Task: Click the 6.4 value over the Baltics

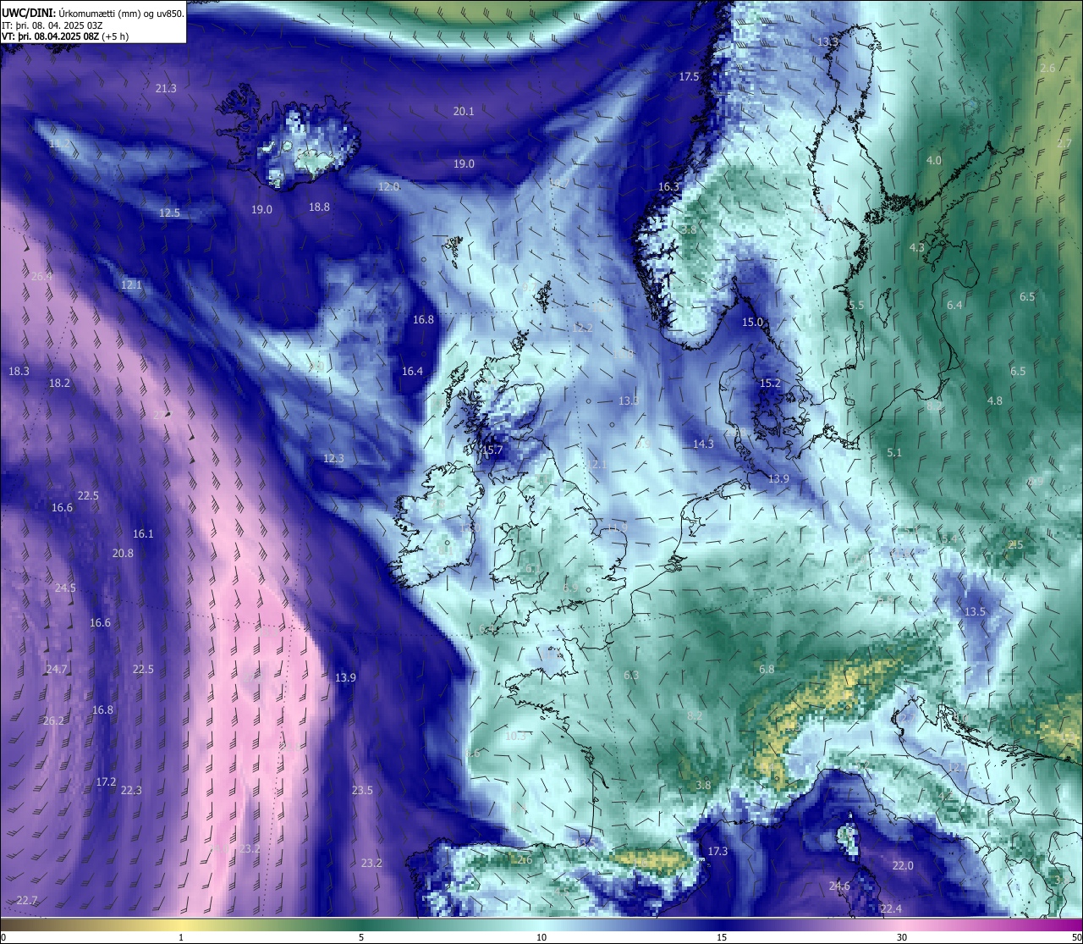Action: tap(954, 305)
